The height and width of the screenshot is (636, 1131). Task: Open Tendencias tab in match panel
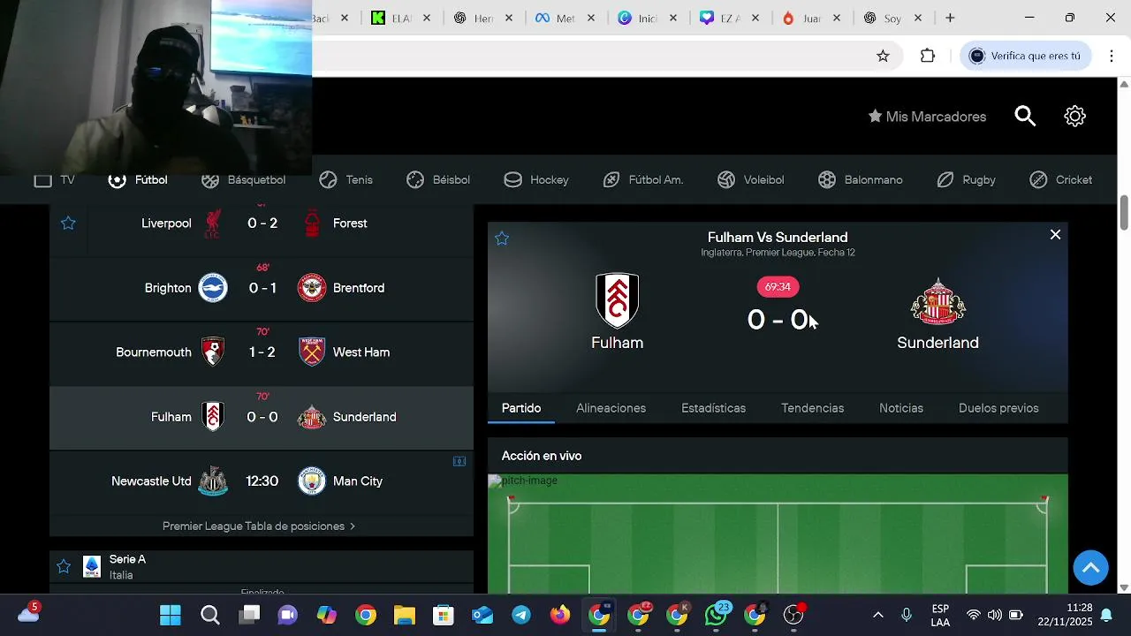(812, 408)
